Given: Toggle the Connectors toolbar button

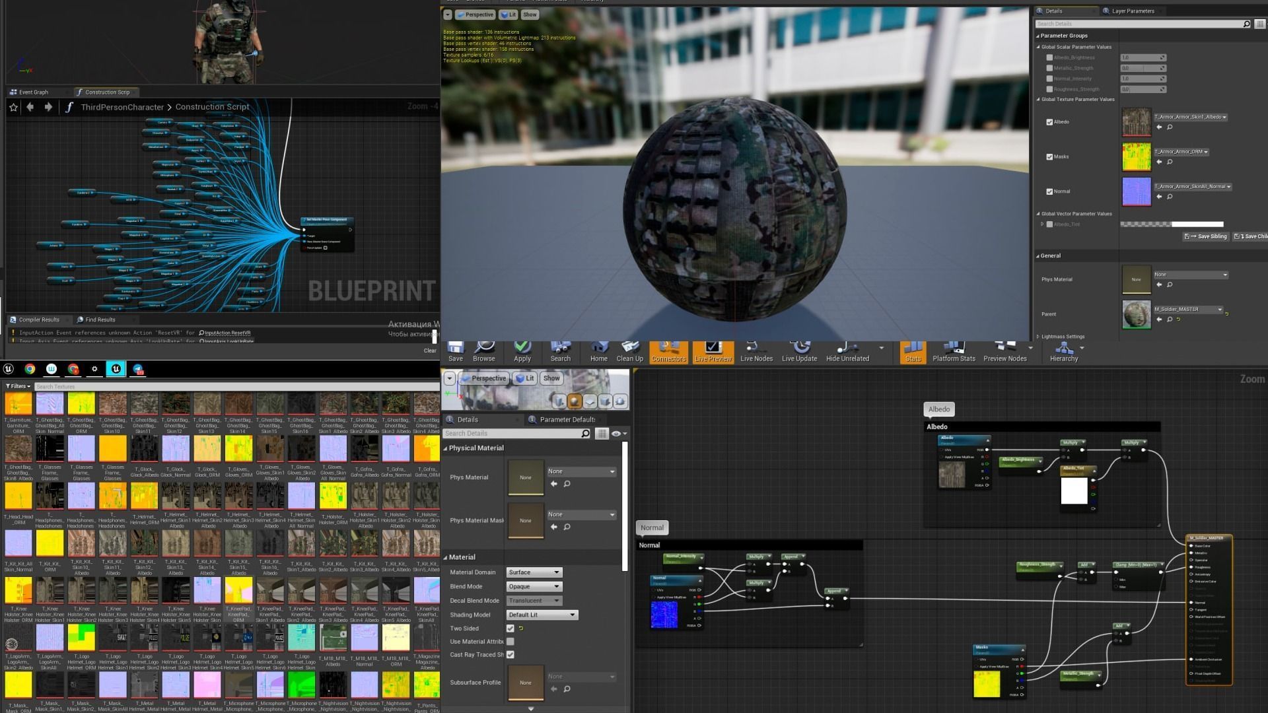Looking at the screenshot, I should coord(668,351).
